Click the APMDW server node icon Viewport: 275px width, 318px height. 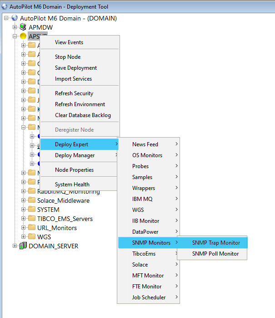tap(23, 27)
